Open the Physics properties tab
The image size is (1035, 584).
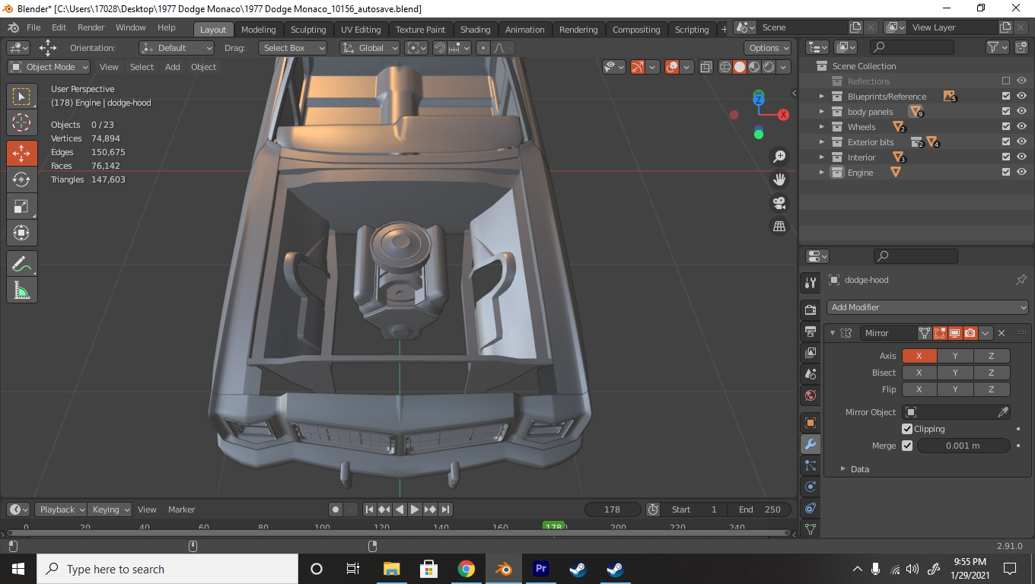tap(810, 487)
